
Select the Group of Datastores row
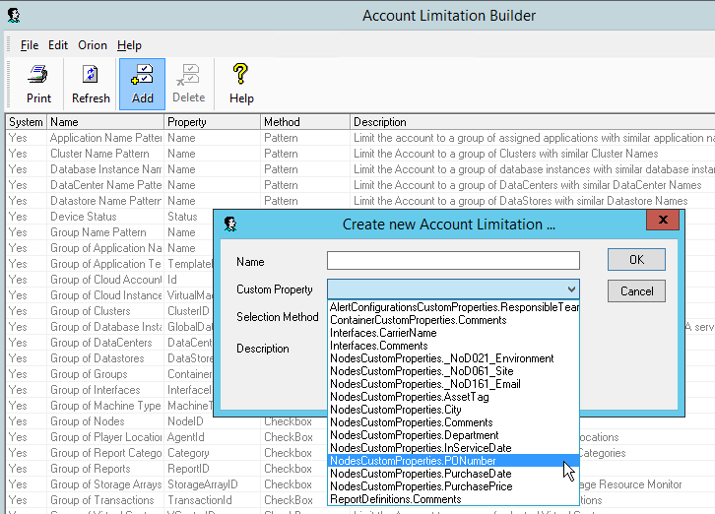click(109, 358)
